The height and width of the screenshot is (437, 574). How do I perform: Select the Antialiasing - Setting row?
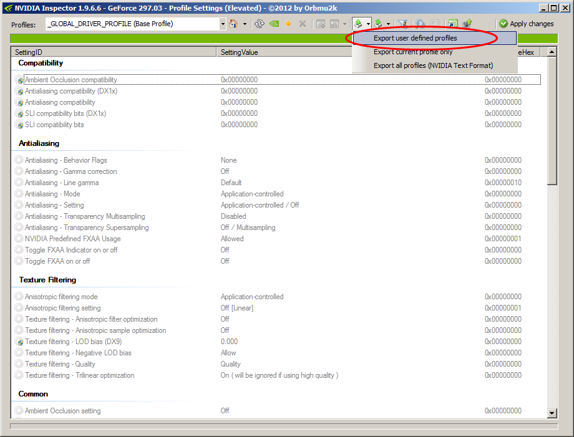coord(277,205)
